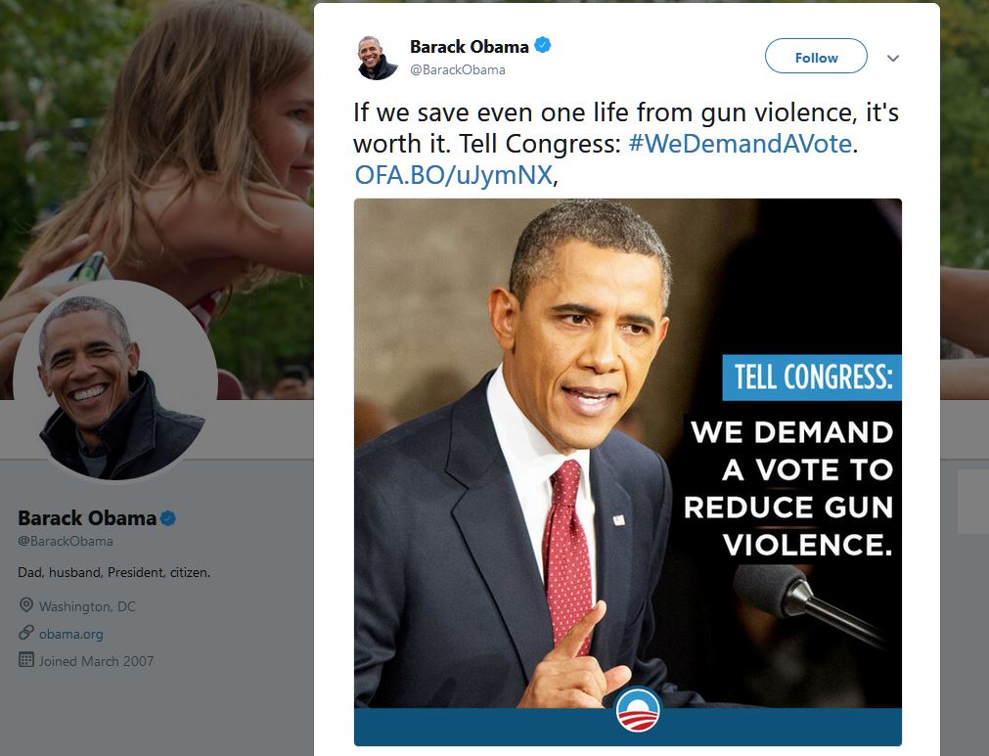Click the small avatar in the tweet header
The image size is (989, 756).
click(377, 57)
